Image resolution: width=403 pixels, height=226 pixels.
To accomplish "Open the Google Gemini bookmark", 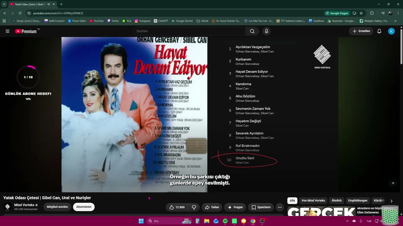I will coord(182,21).
